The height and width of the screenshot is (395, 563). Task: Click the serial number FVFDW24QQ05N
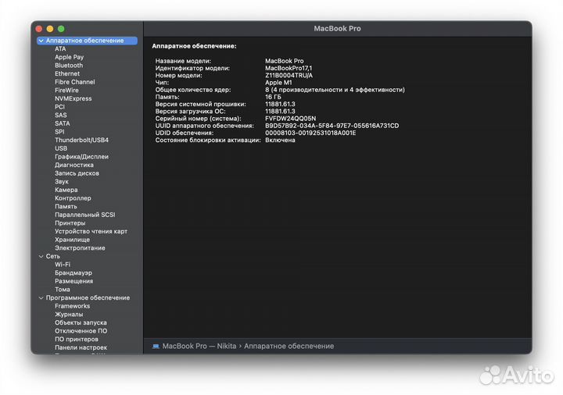(290, 119)
